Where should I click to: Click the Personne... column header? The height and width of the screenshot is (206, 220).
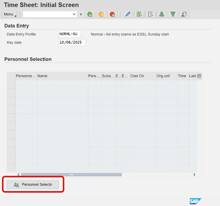coord(26,76)
